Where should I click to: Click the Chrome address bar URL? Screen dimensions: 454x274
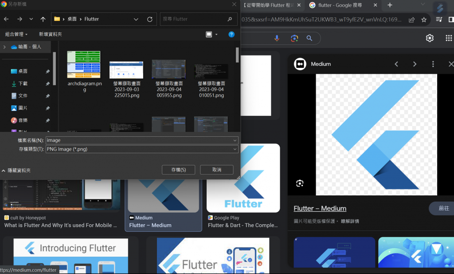pos(321,20)
